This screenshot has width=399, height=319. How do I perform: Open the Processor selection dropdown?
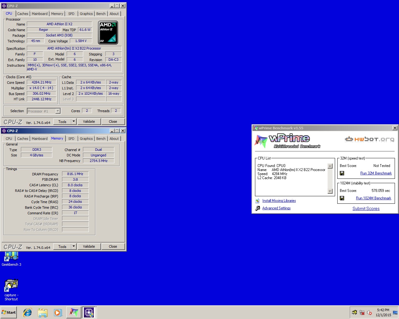click(58, 111)
